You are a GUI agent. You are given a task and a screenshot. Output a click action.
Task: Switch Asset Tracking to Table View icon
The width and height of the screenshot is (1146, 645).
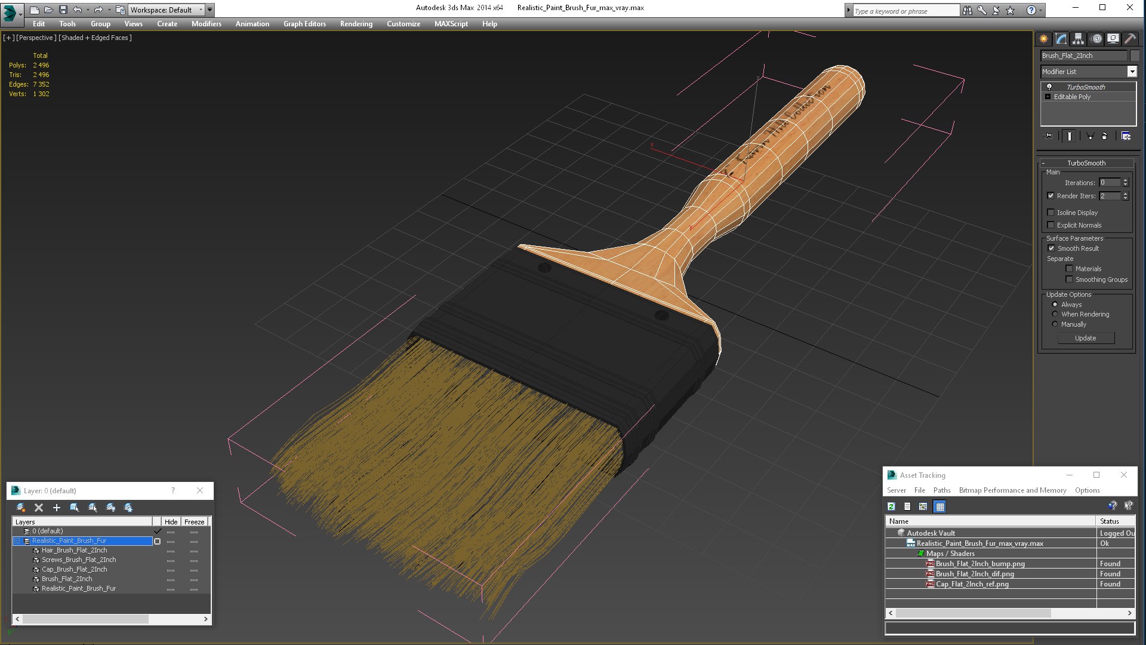coord(940,506)
